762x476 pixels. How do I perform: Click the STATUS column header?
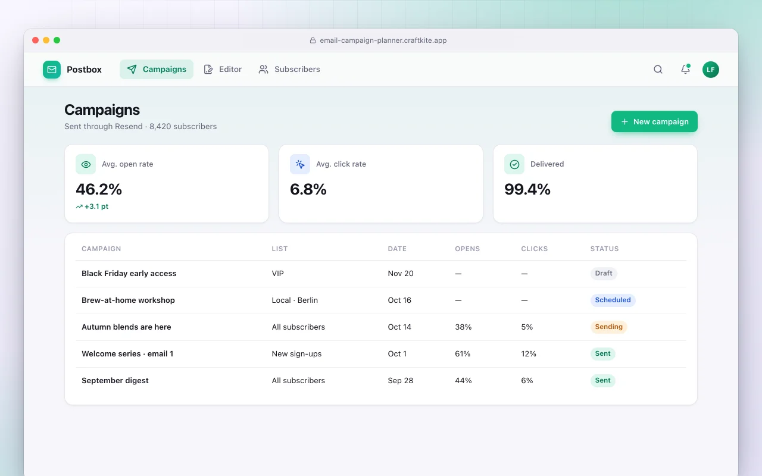coord(604,249)
